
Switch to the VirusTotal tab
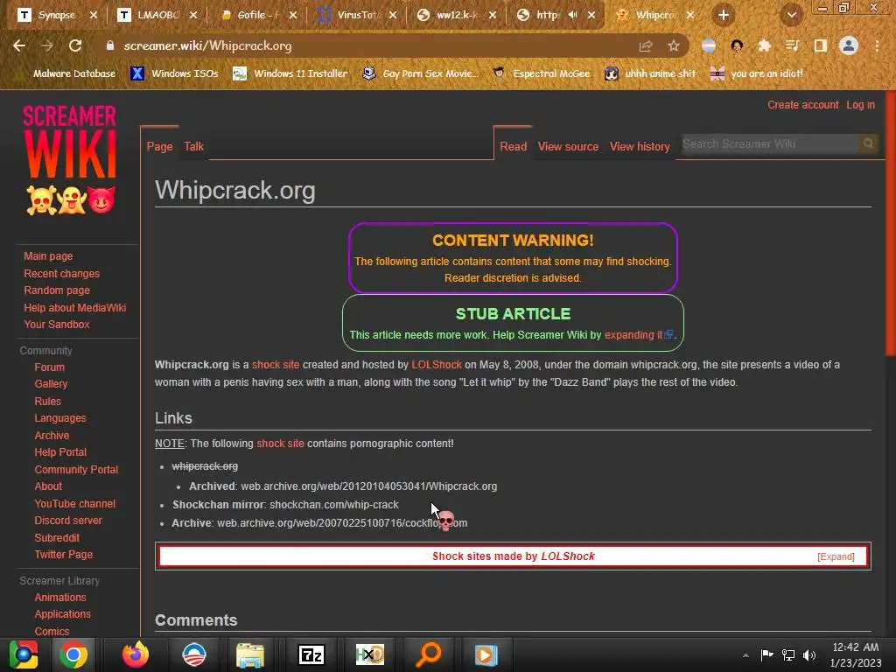tap(355, 15)
